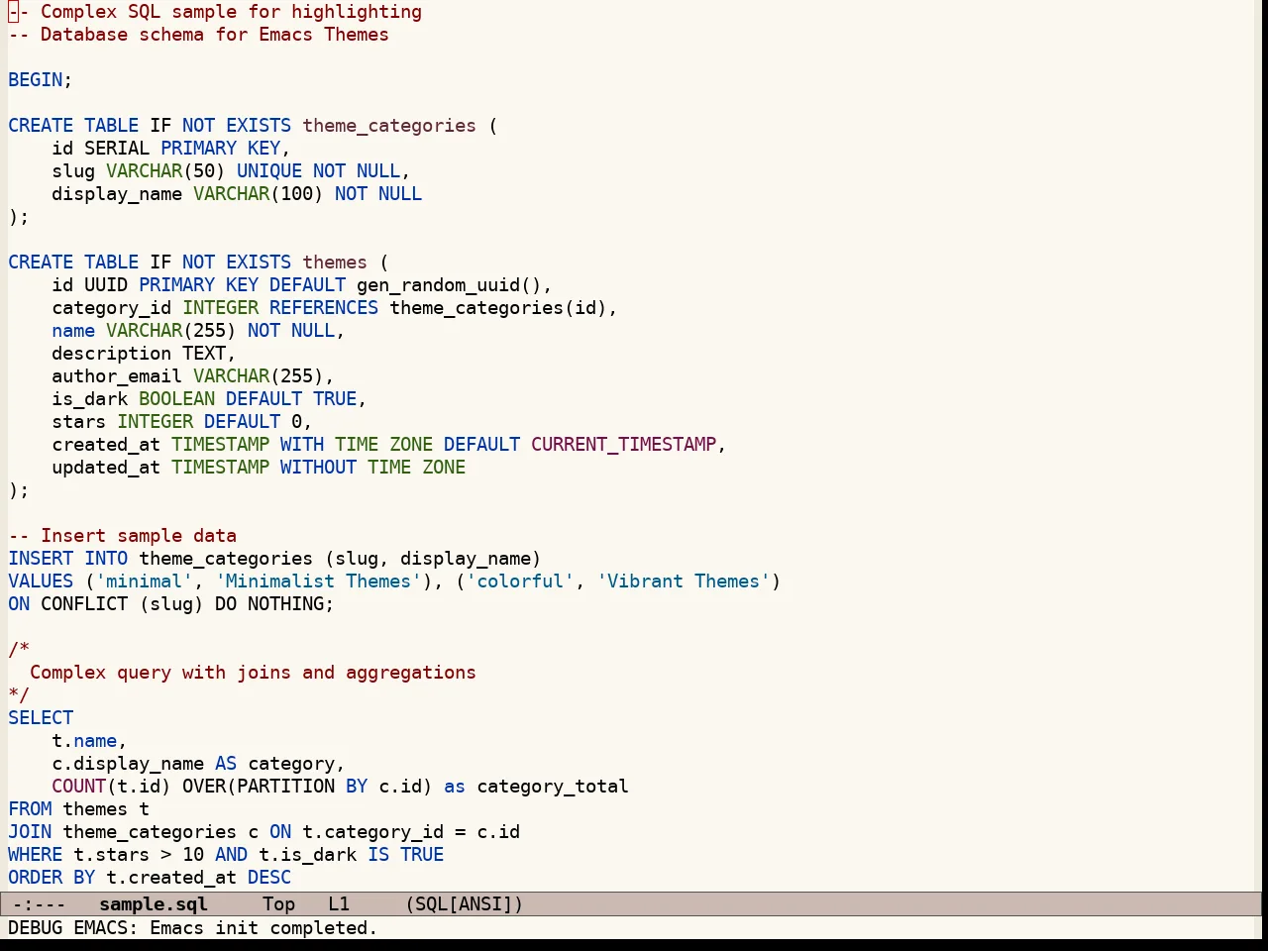Click 'themes' table name in second CREATE TABLE
Viewport: 1268px width, 951px height.
pos(335,262)
